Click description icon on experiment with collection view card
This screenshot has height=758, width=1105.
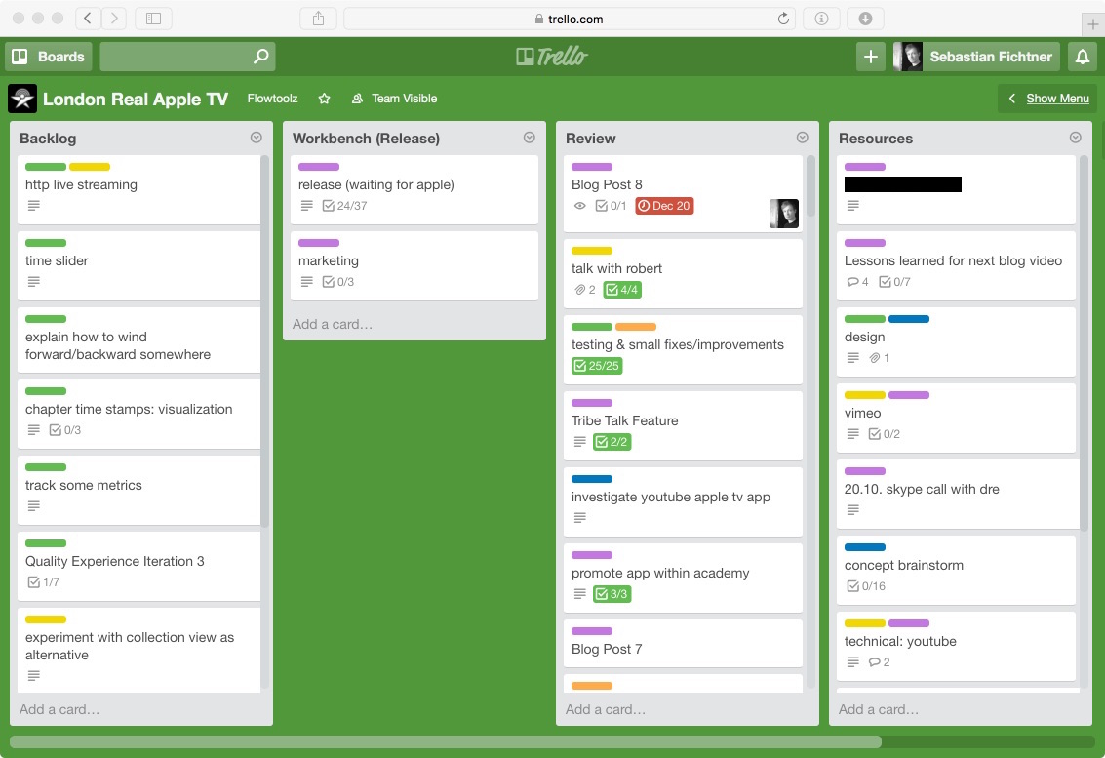34,676
